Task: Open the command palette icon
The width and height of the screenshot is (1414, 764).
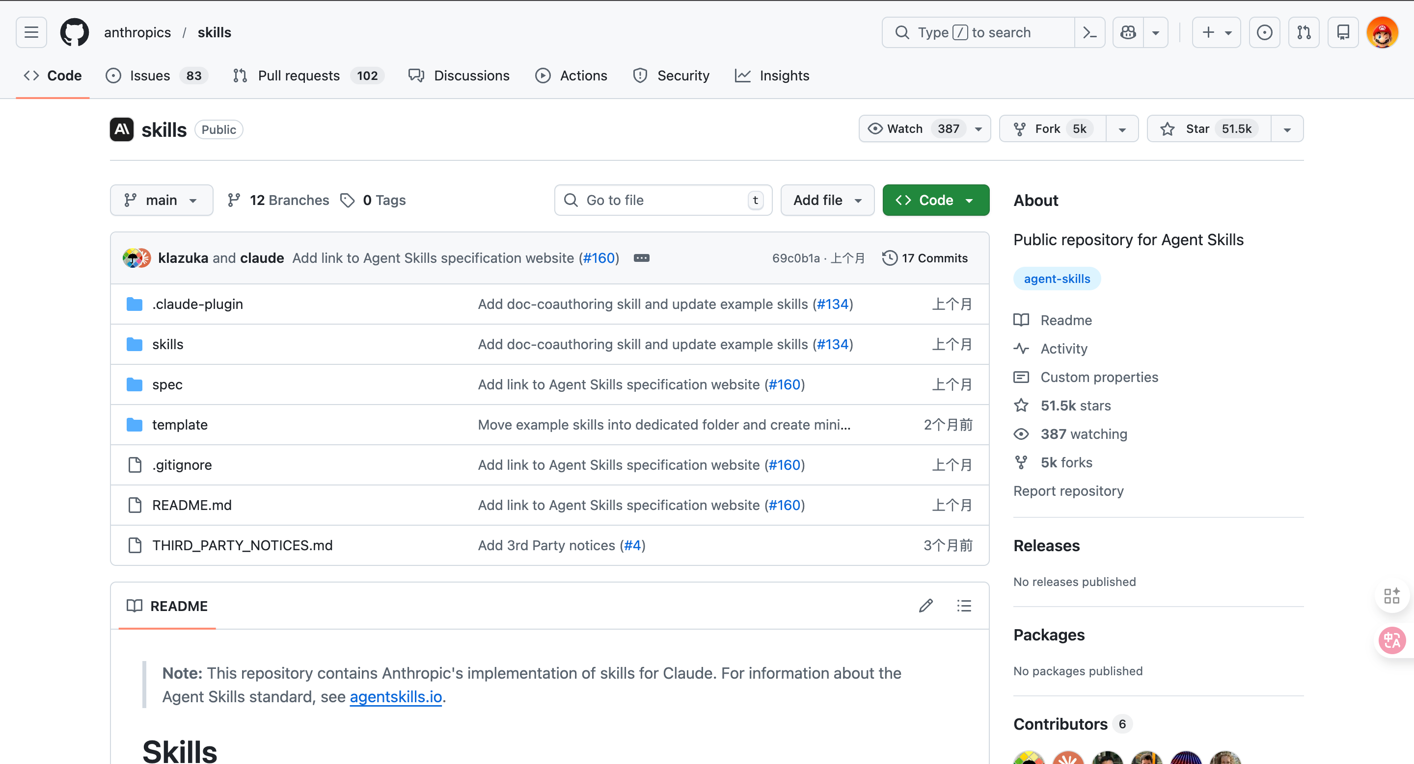Action: pos(1089,32)
